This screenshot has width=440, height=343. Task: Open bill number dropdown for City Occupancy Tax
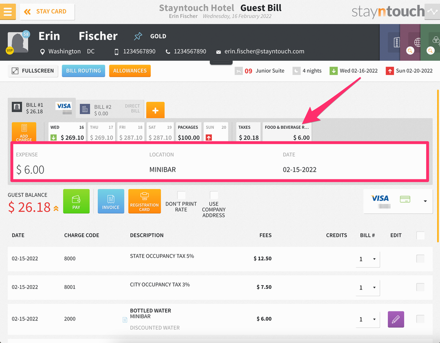click(368, 288)
